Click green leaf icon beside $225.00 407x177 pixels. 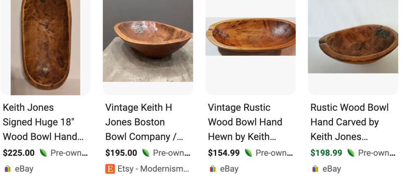click(x=43, y=153)
